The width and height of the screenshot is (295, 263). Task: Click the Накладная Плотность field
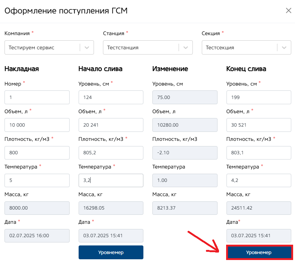[37, 152]
